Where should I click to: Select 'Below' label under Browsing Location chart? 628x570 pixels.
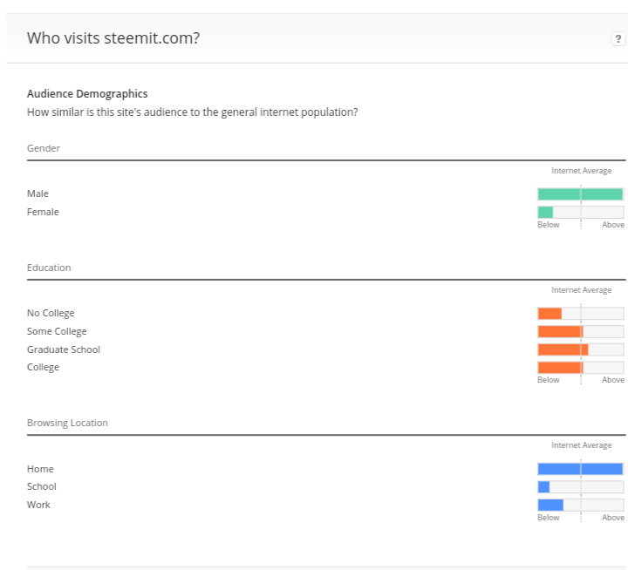[549, 518]
